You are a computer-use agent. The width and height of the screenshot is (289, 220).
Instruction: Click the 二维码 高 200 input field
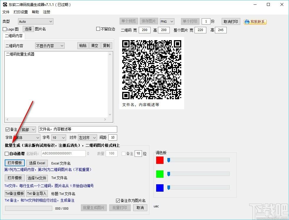click(x=164, y=30)
